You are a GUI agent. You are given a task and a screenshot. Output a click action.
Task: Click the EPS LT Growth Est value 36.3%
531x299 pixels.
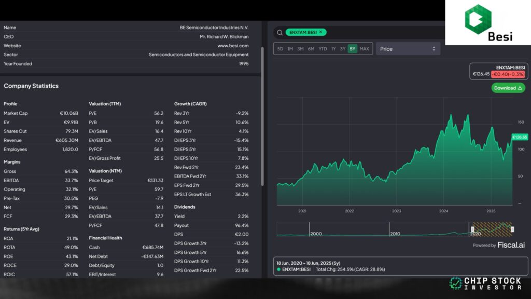coord(242,194)
